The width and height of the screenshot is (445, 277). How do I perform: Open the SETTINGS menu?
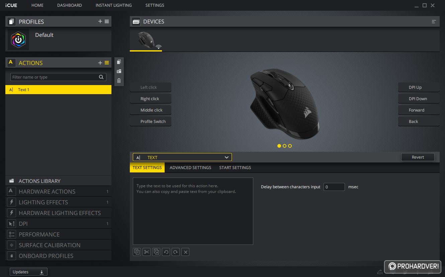tap(155, 5)
